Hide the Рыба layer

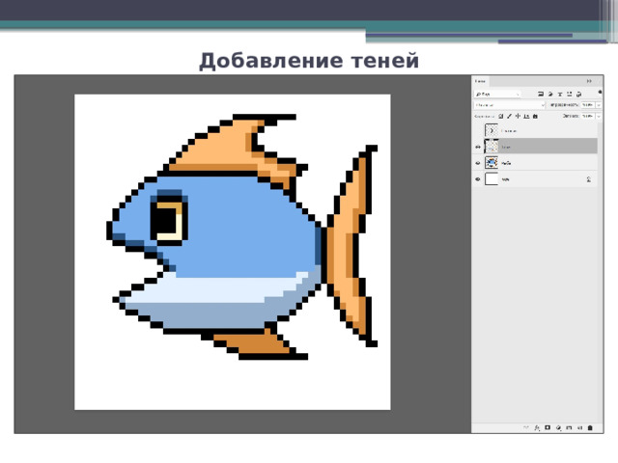pos(478,163)
